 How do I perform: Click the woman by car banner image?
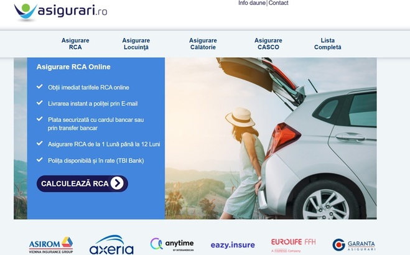pos(271,138)
